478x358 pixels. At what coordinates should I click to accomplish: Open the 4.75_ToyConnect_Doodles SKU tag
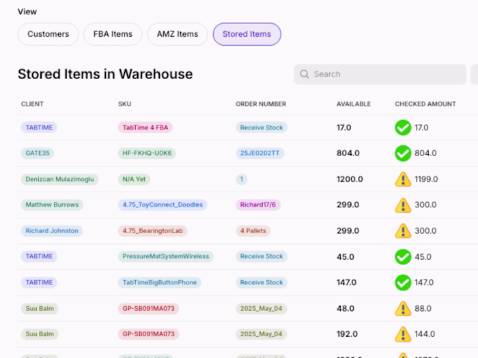(163, 205)
